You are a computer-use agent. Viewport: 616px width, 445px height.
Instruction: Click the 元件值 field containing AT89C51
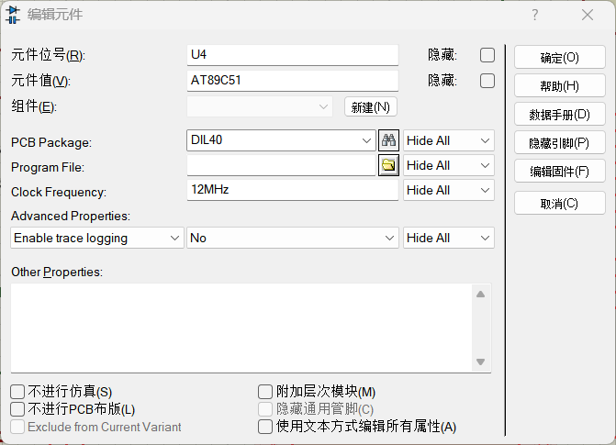click(293, 81)
